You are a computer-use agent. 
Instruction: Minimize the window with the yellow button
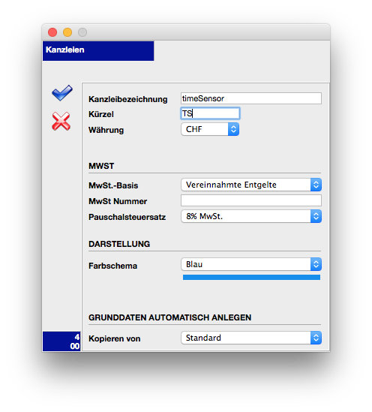67,32
